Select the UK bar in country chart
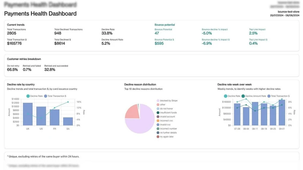 28,114
